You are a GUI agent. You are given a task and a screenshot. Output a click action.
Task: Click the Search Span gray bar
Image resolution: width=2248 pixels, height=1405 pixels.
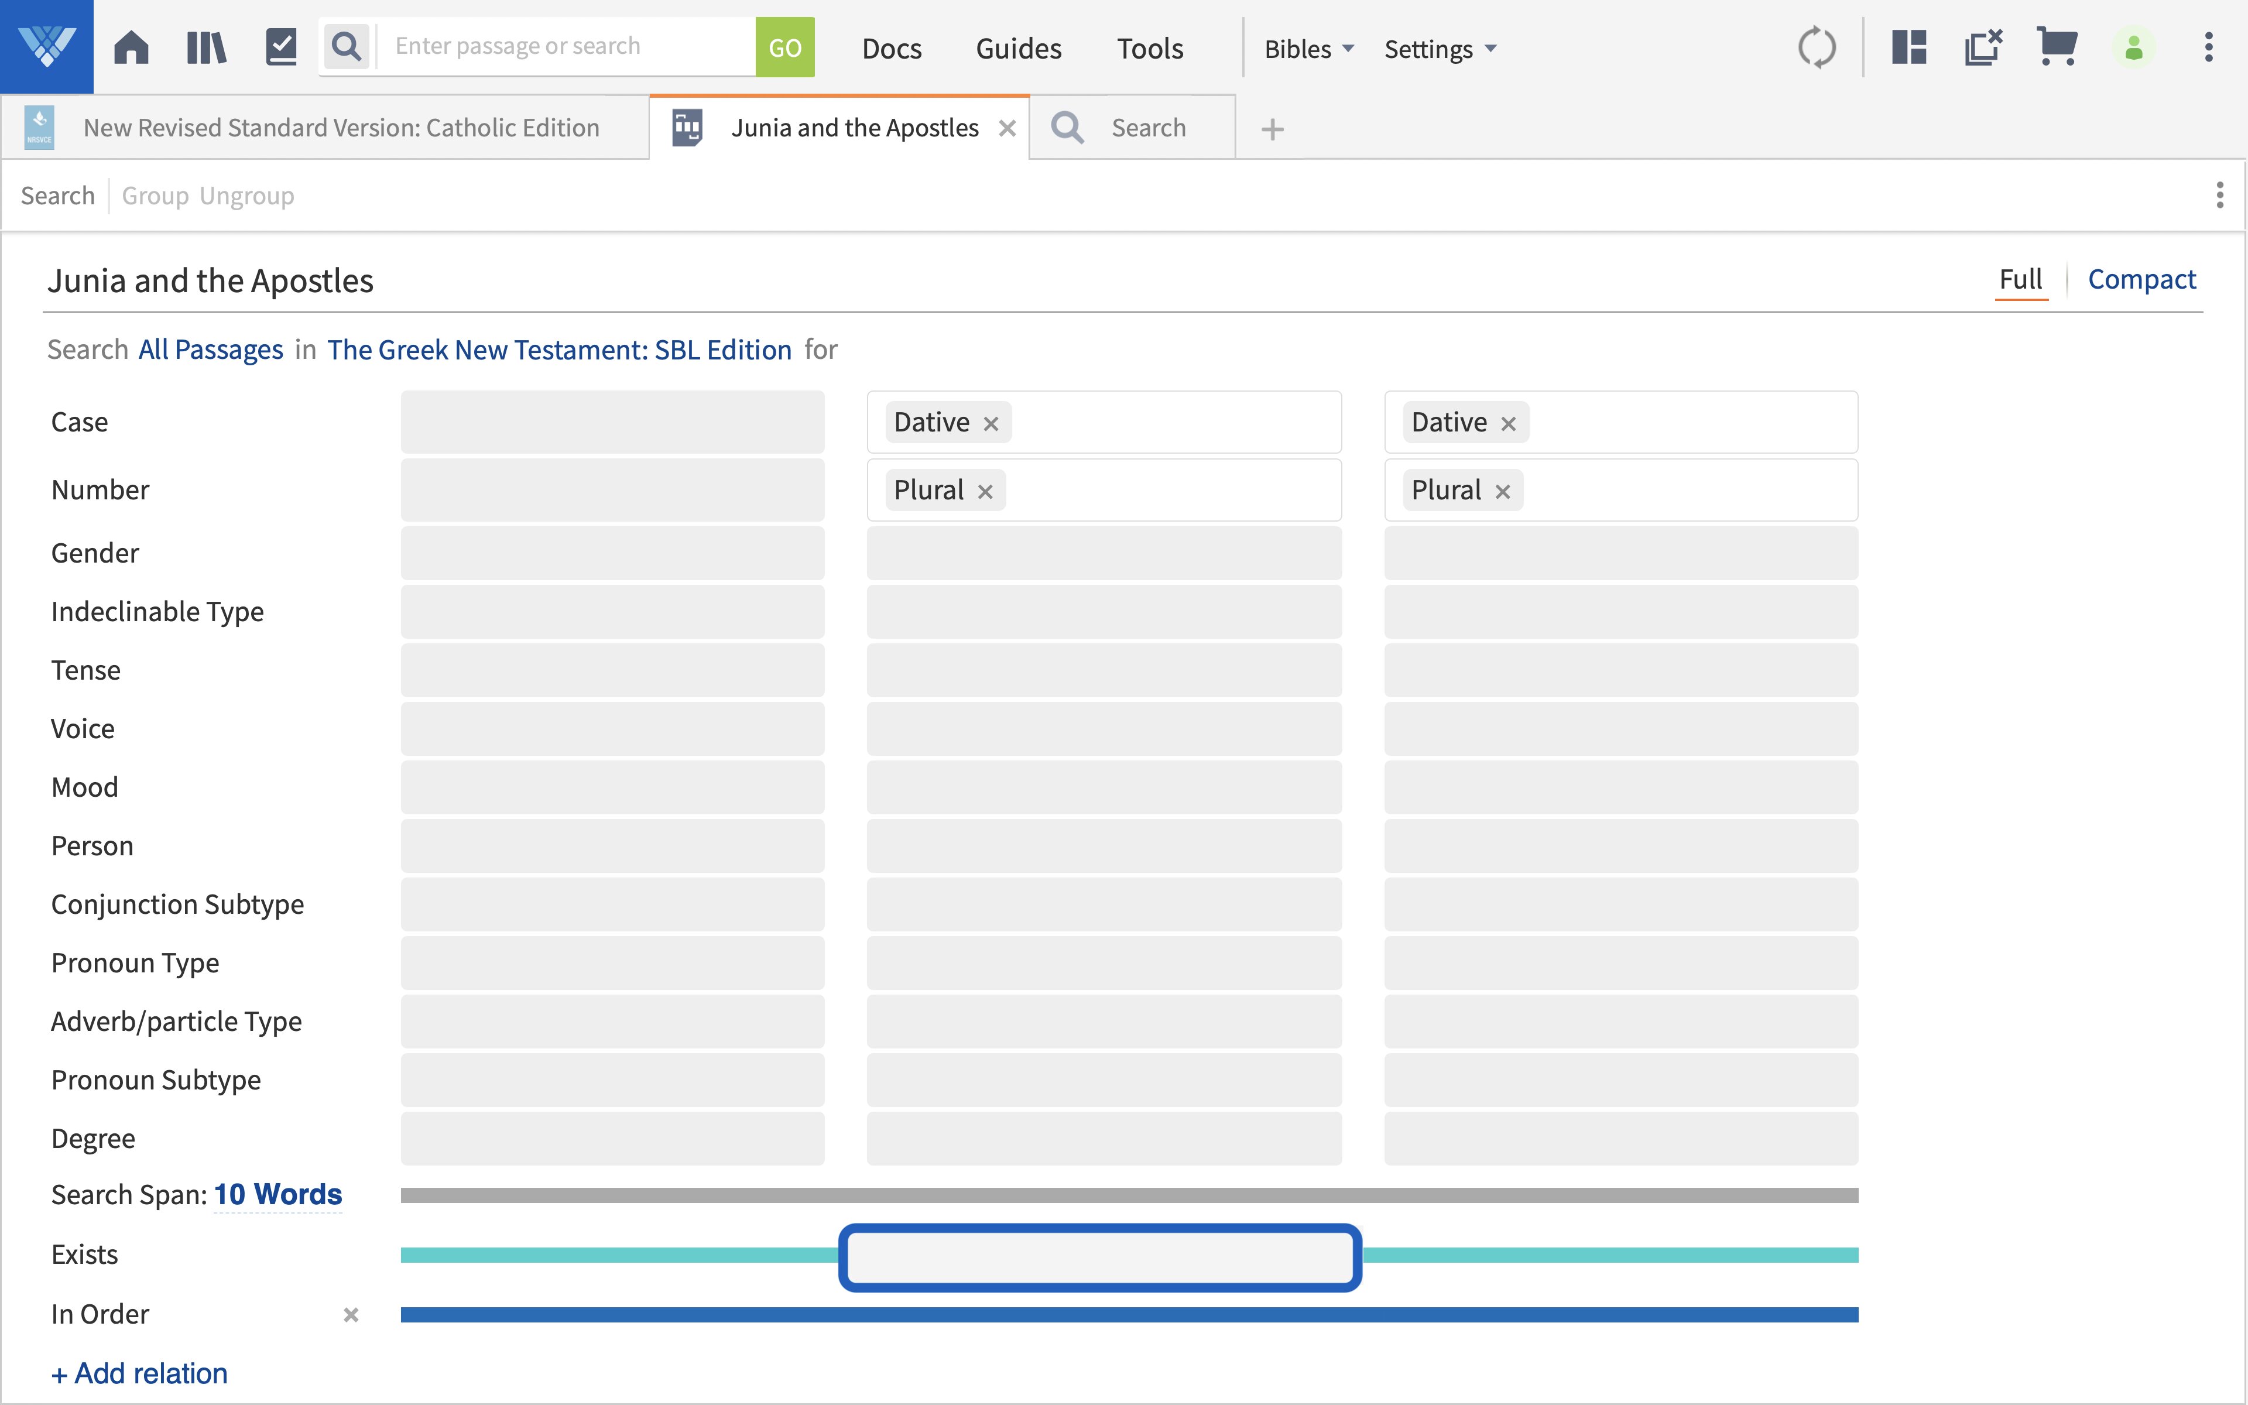1130,1195
